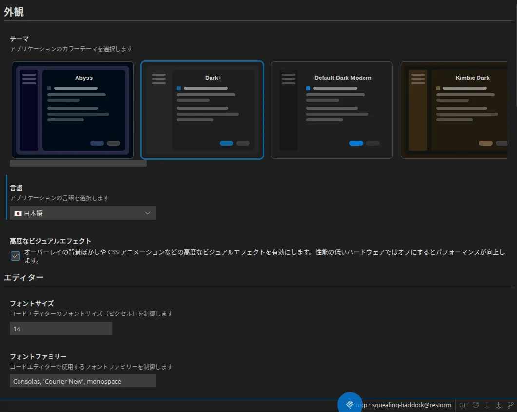Click the テーマ setting label
This screenshot has width=517, height=412.
coord(19,39)
